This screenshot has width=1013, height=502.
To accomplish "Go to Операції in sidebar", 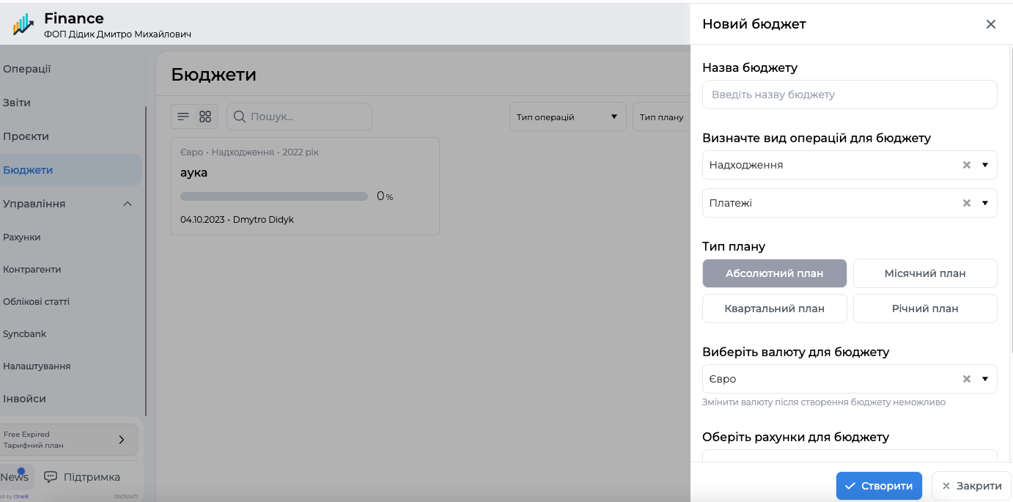I will point(27,69).
